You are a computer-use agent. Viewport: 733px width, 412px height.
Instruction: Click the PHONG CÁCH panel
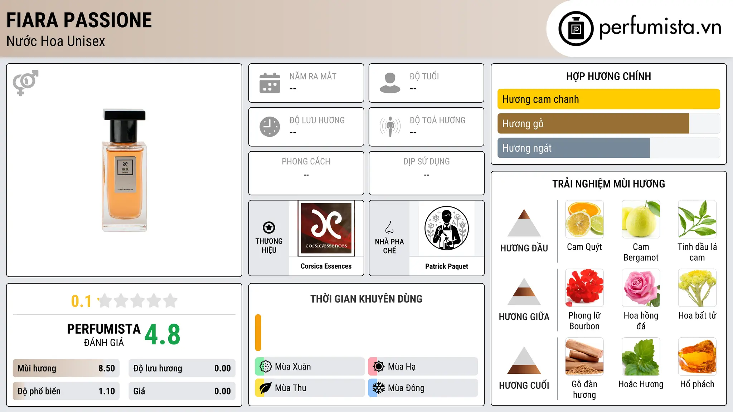click(x=306, y=173)
